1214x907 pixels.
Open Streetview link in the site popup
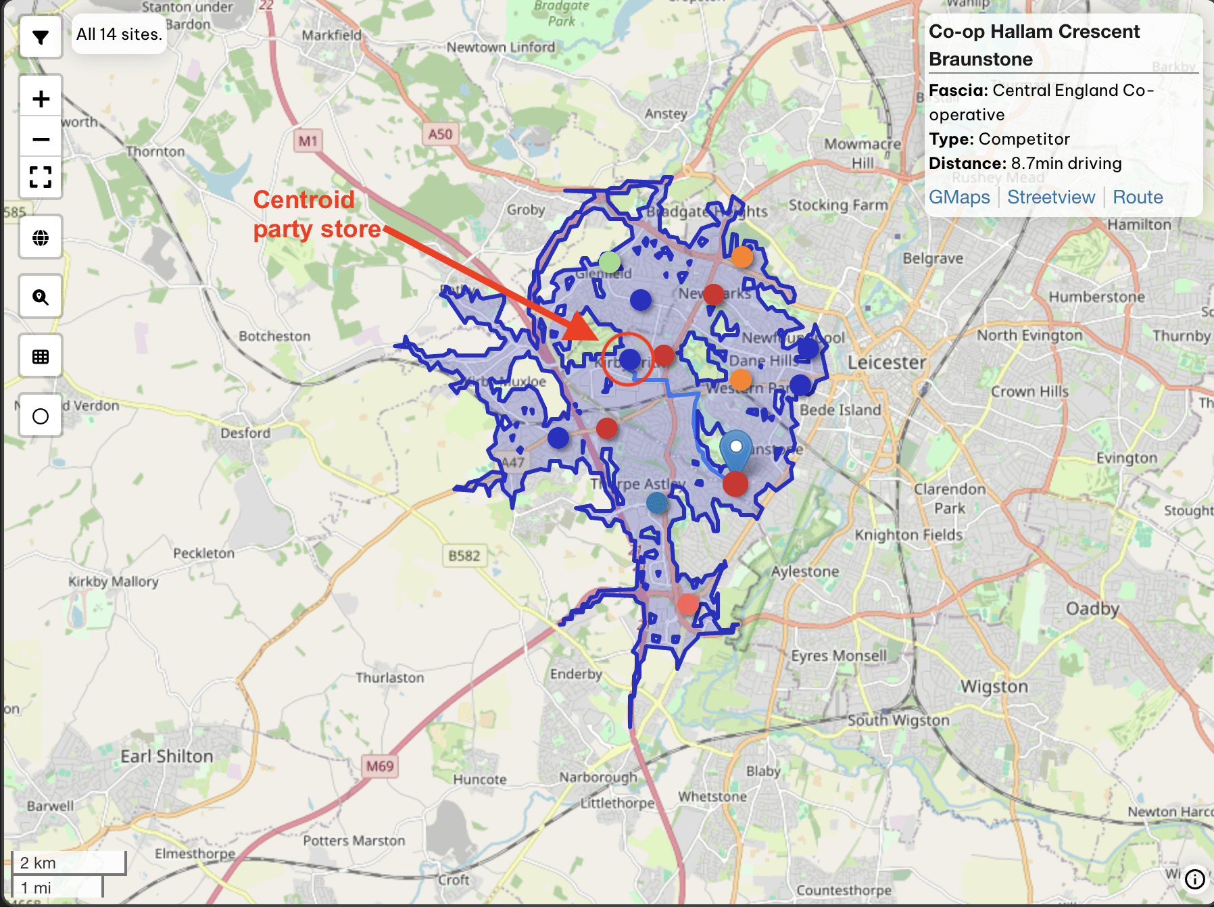1051,197
